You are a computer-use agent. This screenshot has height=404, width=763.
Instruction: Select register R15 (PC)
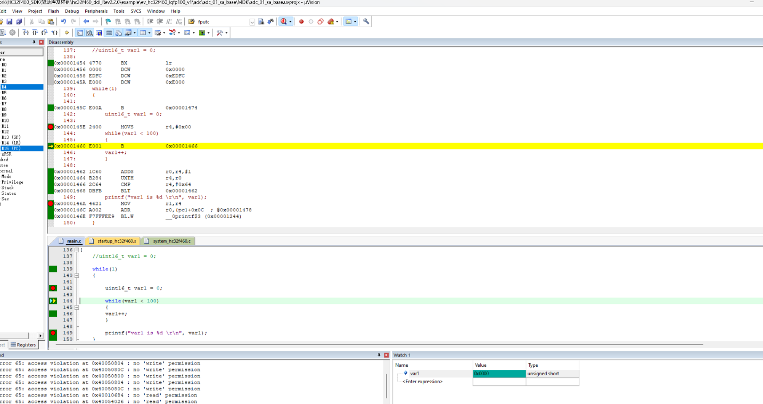(x=22, y=149)
